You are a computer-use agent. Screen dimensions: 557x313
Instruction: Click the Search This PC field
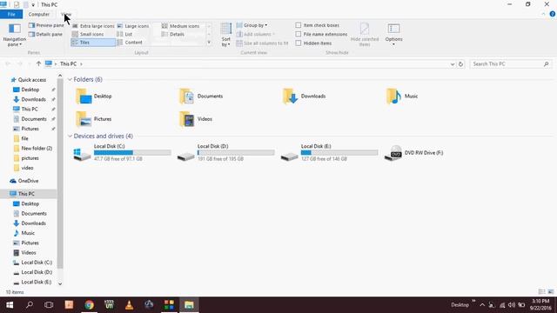click(511, 63)
